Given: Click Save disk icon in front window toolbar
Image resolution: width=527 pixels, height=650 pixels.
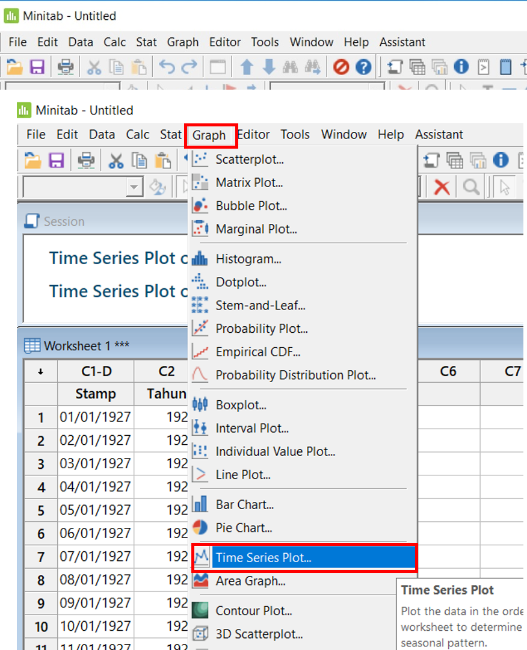Looking at the screenshot, I should tap(57, 160).
